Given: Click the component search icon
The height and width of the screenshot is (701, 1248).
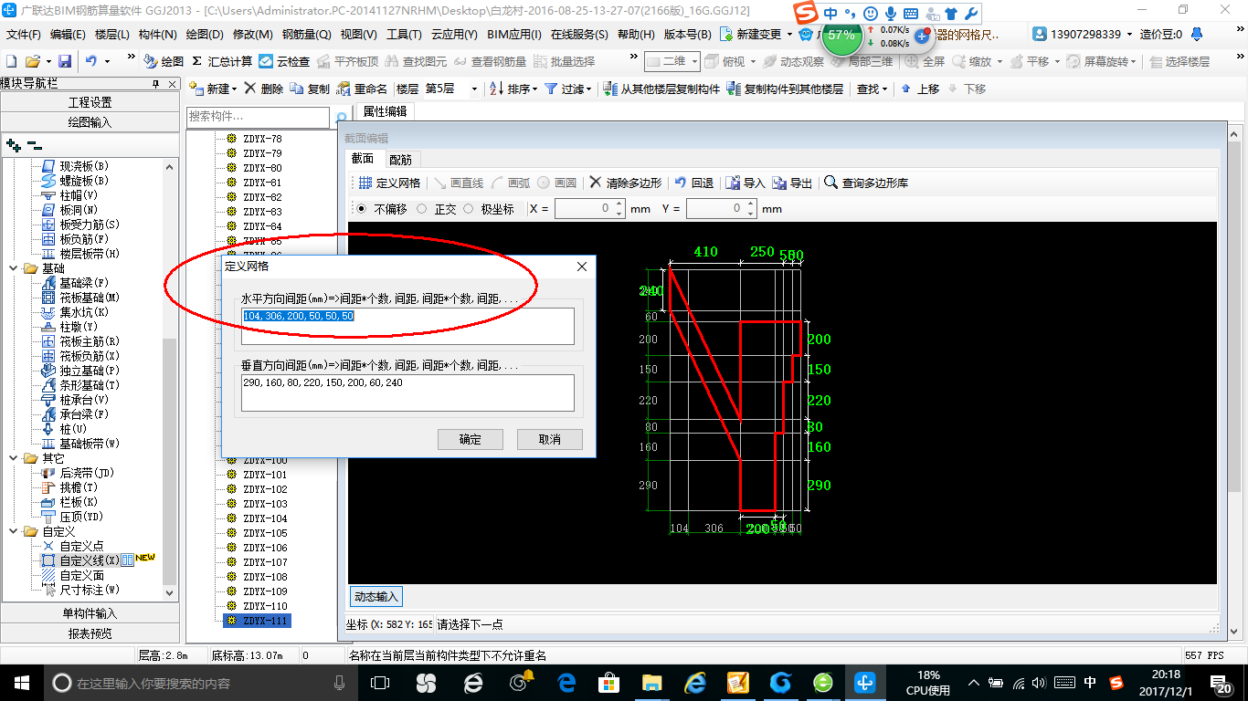Looking at the screenshot, I should [341, 118].
